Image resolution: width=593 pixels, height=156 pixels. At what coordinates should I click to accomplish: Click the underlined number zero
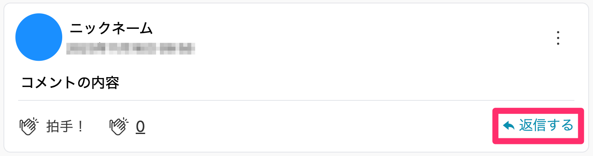tap(140, 126)
